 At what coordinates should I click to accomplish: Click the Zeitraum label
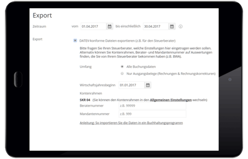(x=39, y=26)
